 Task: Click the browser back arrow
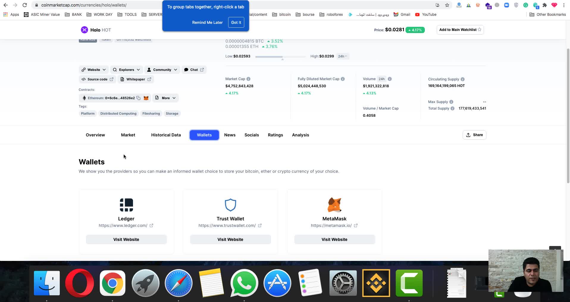(x=6, y=5)
